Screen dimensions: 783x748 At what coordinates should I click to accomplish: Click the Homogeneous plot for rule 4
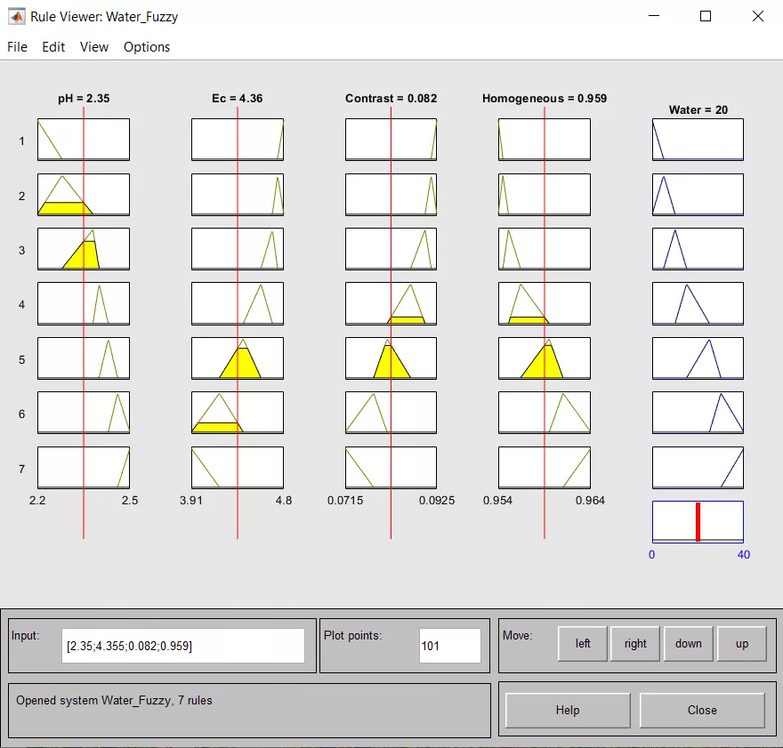(545, 304)
